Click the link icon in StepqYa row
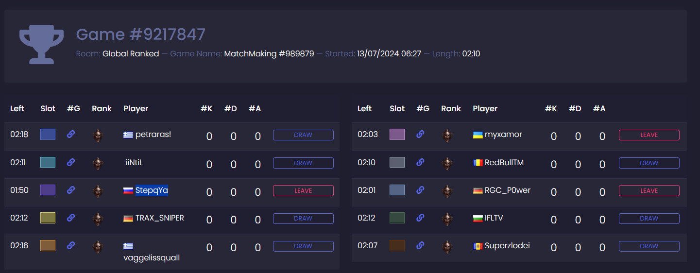This screenshot has width=700, height=273. point(71,190)
